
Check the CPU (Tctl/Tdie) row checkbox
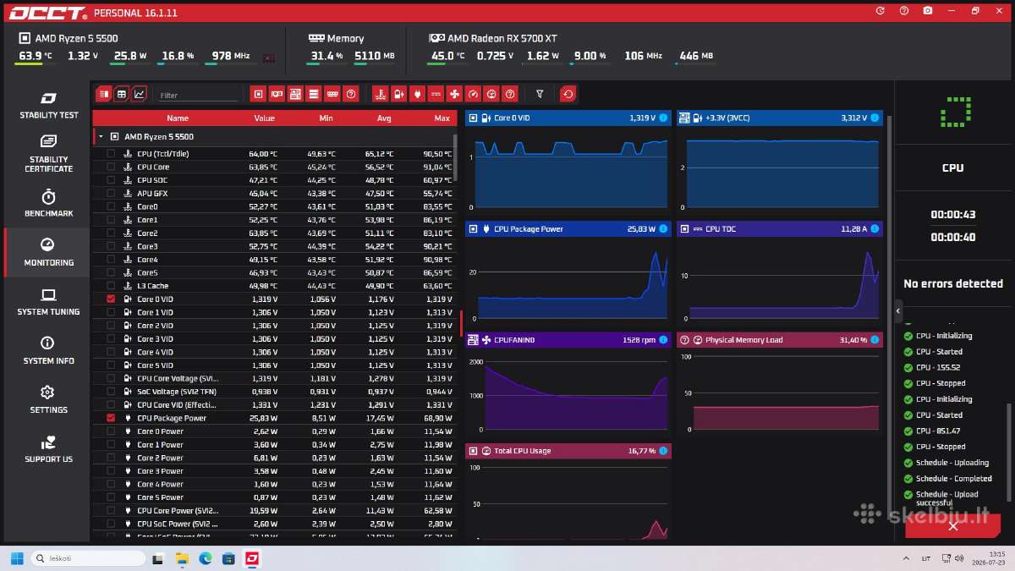(x=111, y=154)
